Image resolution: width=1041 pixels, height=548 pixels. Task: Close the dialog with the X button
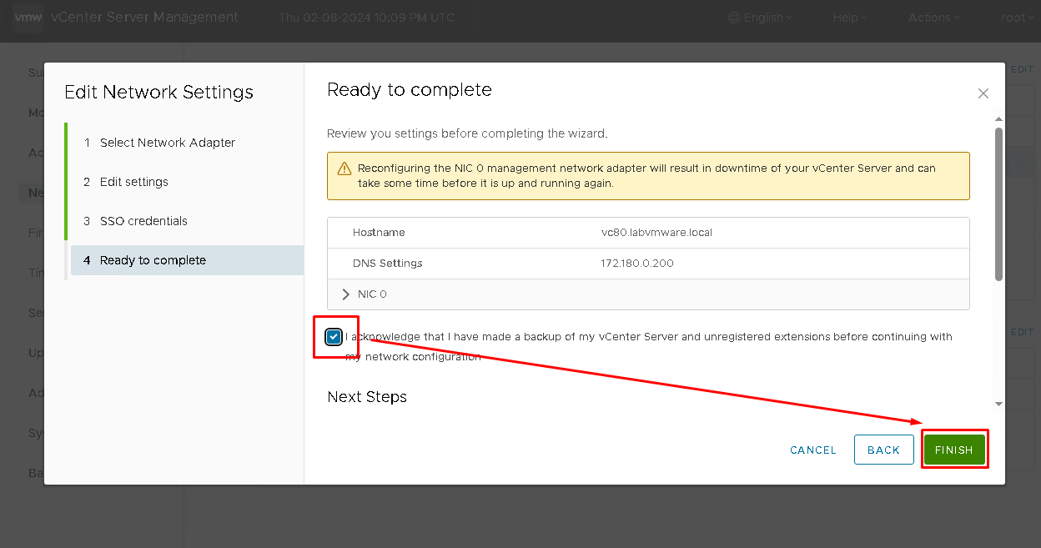tap(983, 93)
